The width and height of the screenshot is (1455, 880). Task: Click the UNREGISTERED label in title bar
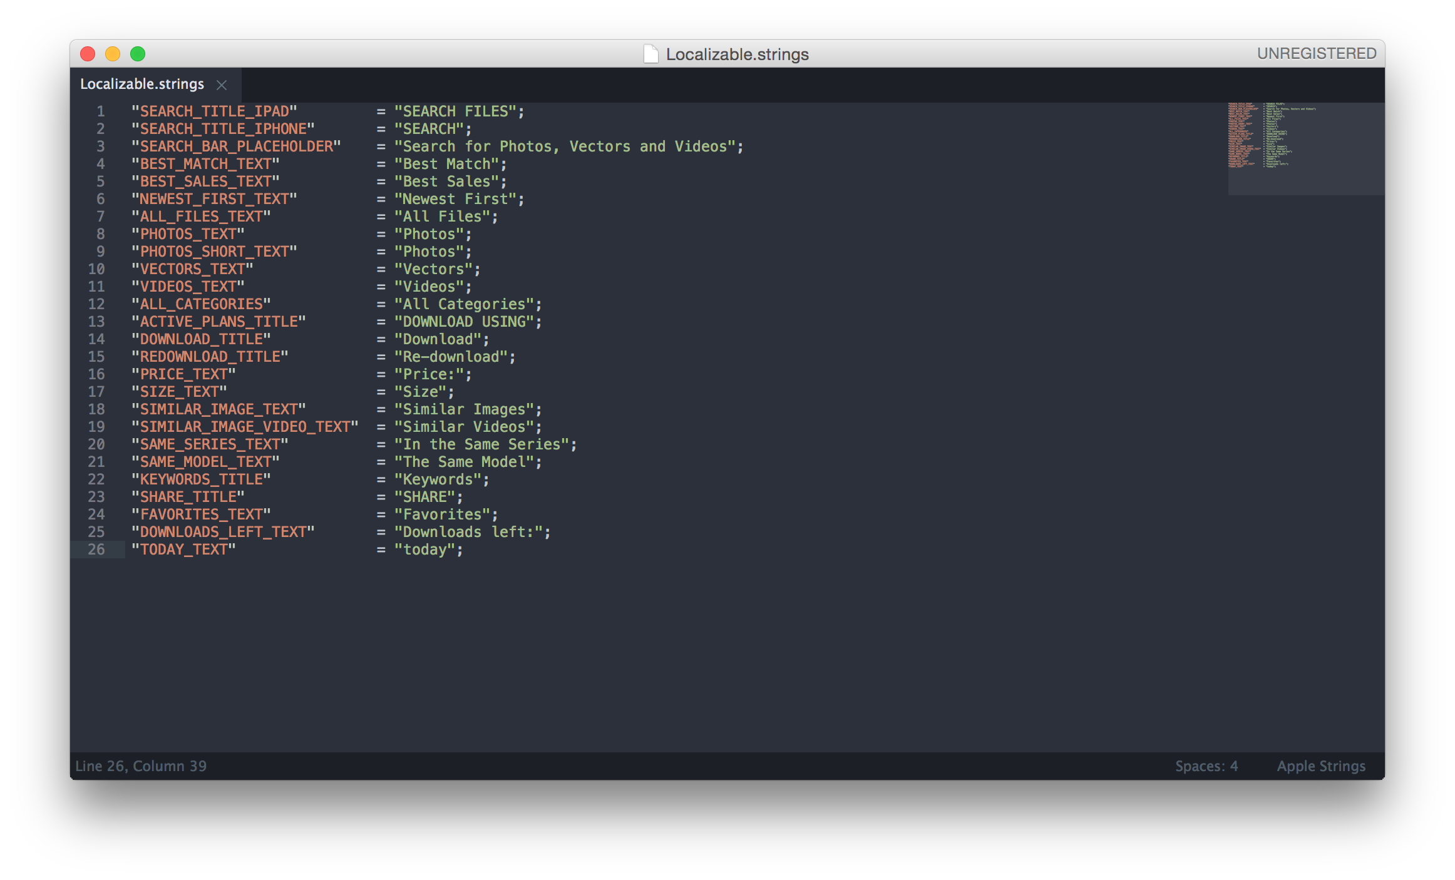(x=1316, y=53)
